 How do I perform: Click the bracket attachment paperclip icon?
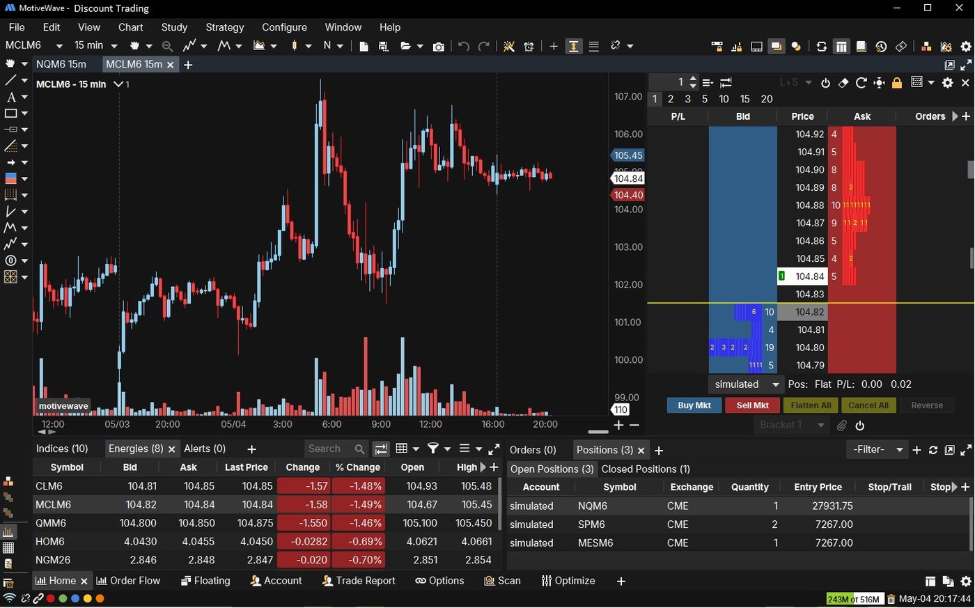pyautogui.click(x=842, y=425)
